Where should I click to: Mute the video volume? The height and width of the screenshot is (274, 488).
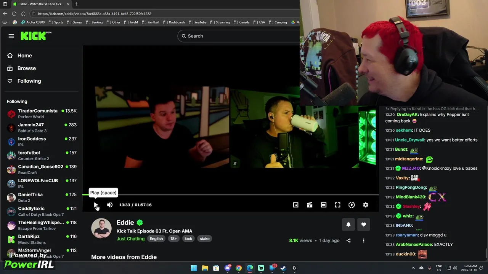(x=110, y=205)
